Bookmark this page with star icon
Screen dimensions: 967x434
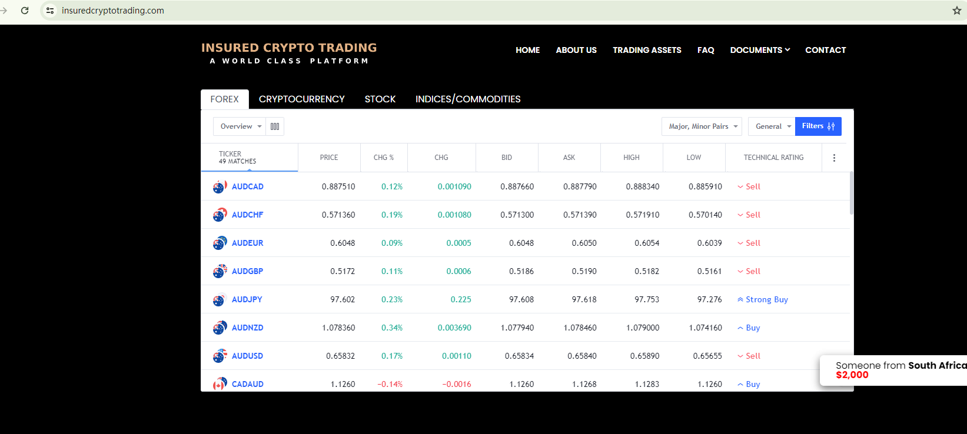coord(956,11)
